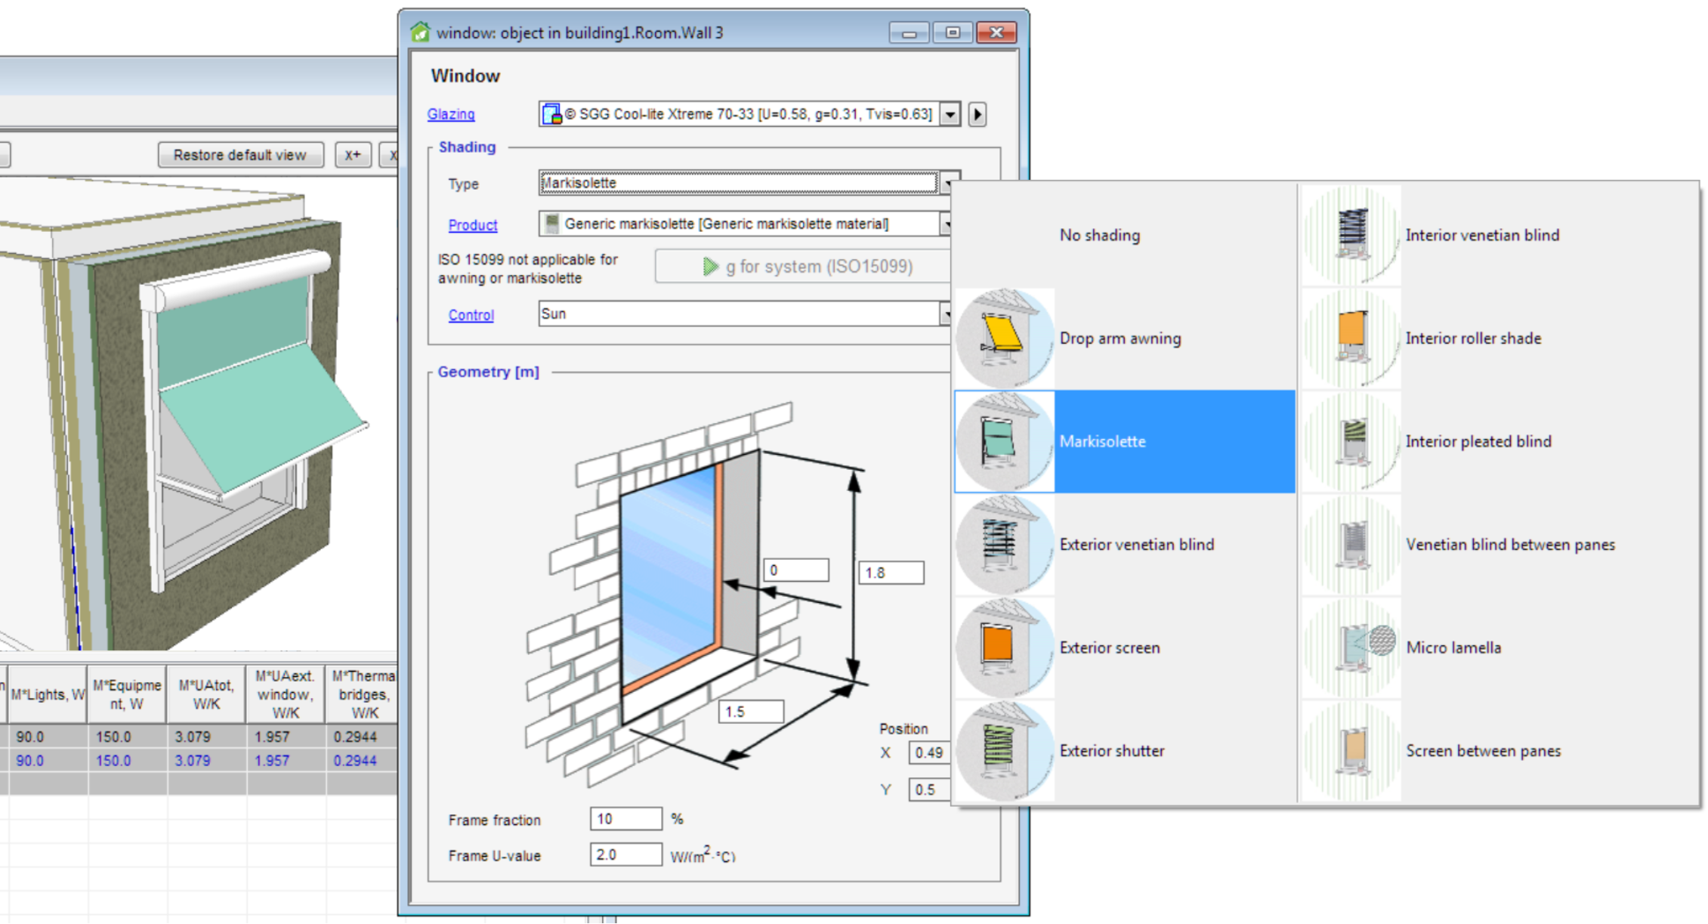The height and width of the screenshot is (924, 1708).
Task: Click the window height field showing 1.8
Action: pos(890,573)
